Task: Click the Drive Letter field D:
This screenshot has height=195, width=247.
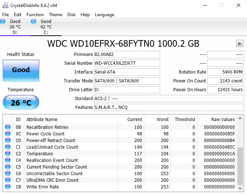Action: click(127, 90)
